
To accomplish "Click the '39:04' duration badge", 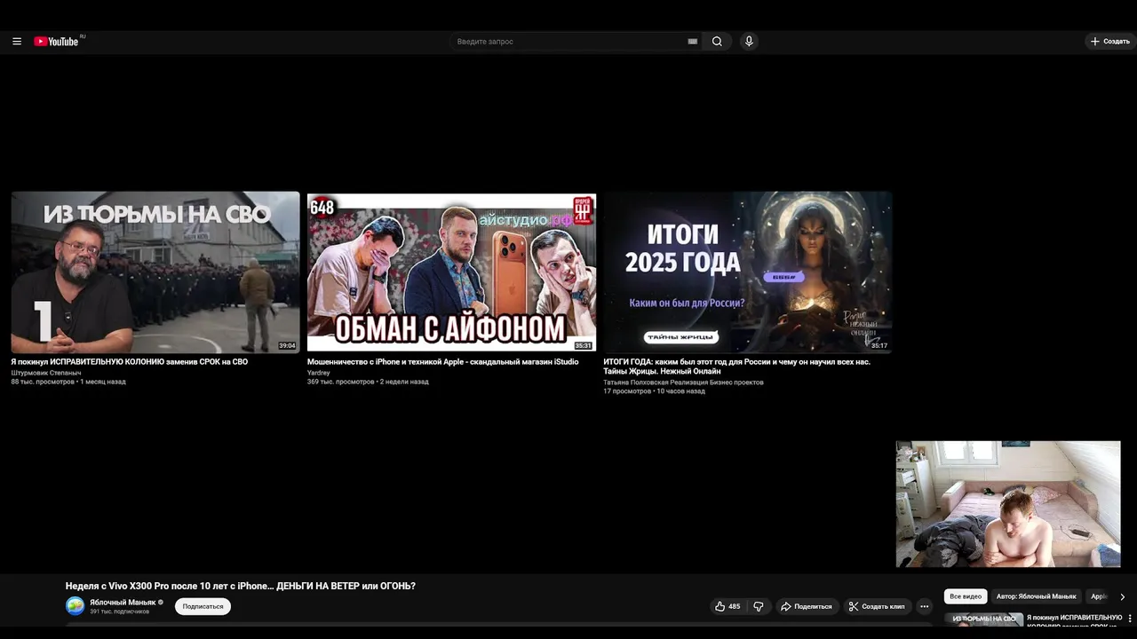I will pos(287,346).
